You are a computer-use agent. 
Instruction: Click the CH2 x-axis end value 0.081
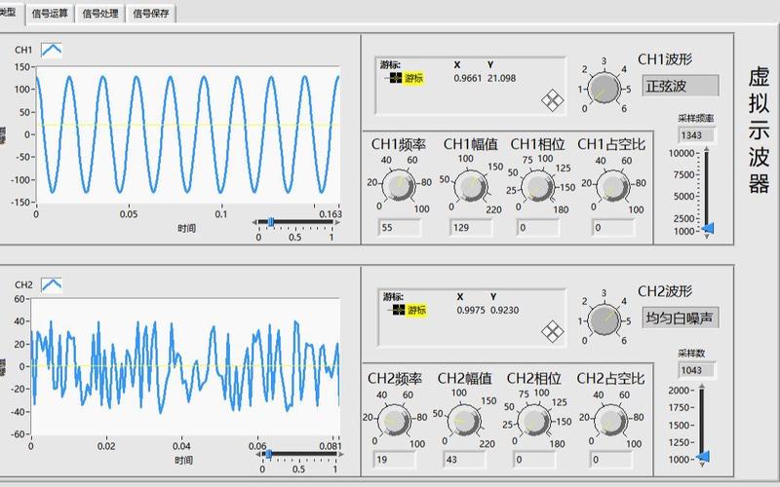(x=331, y=446)
